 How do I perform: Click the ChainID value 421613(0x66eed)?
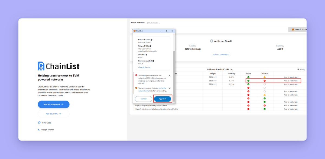pos(193,49)
